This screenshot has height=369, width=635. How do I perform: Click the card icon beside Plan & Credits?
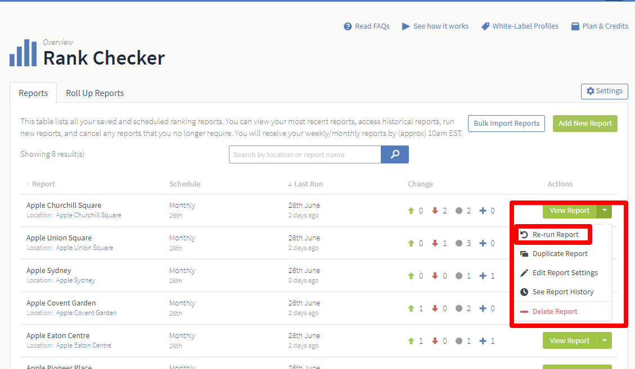click(x=575, y=26)
